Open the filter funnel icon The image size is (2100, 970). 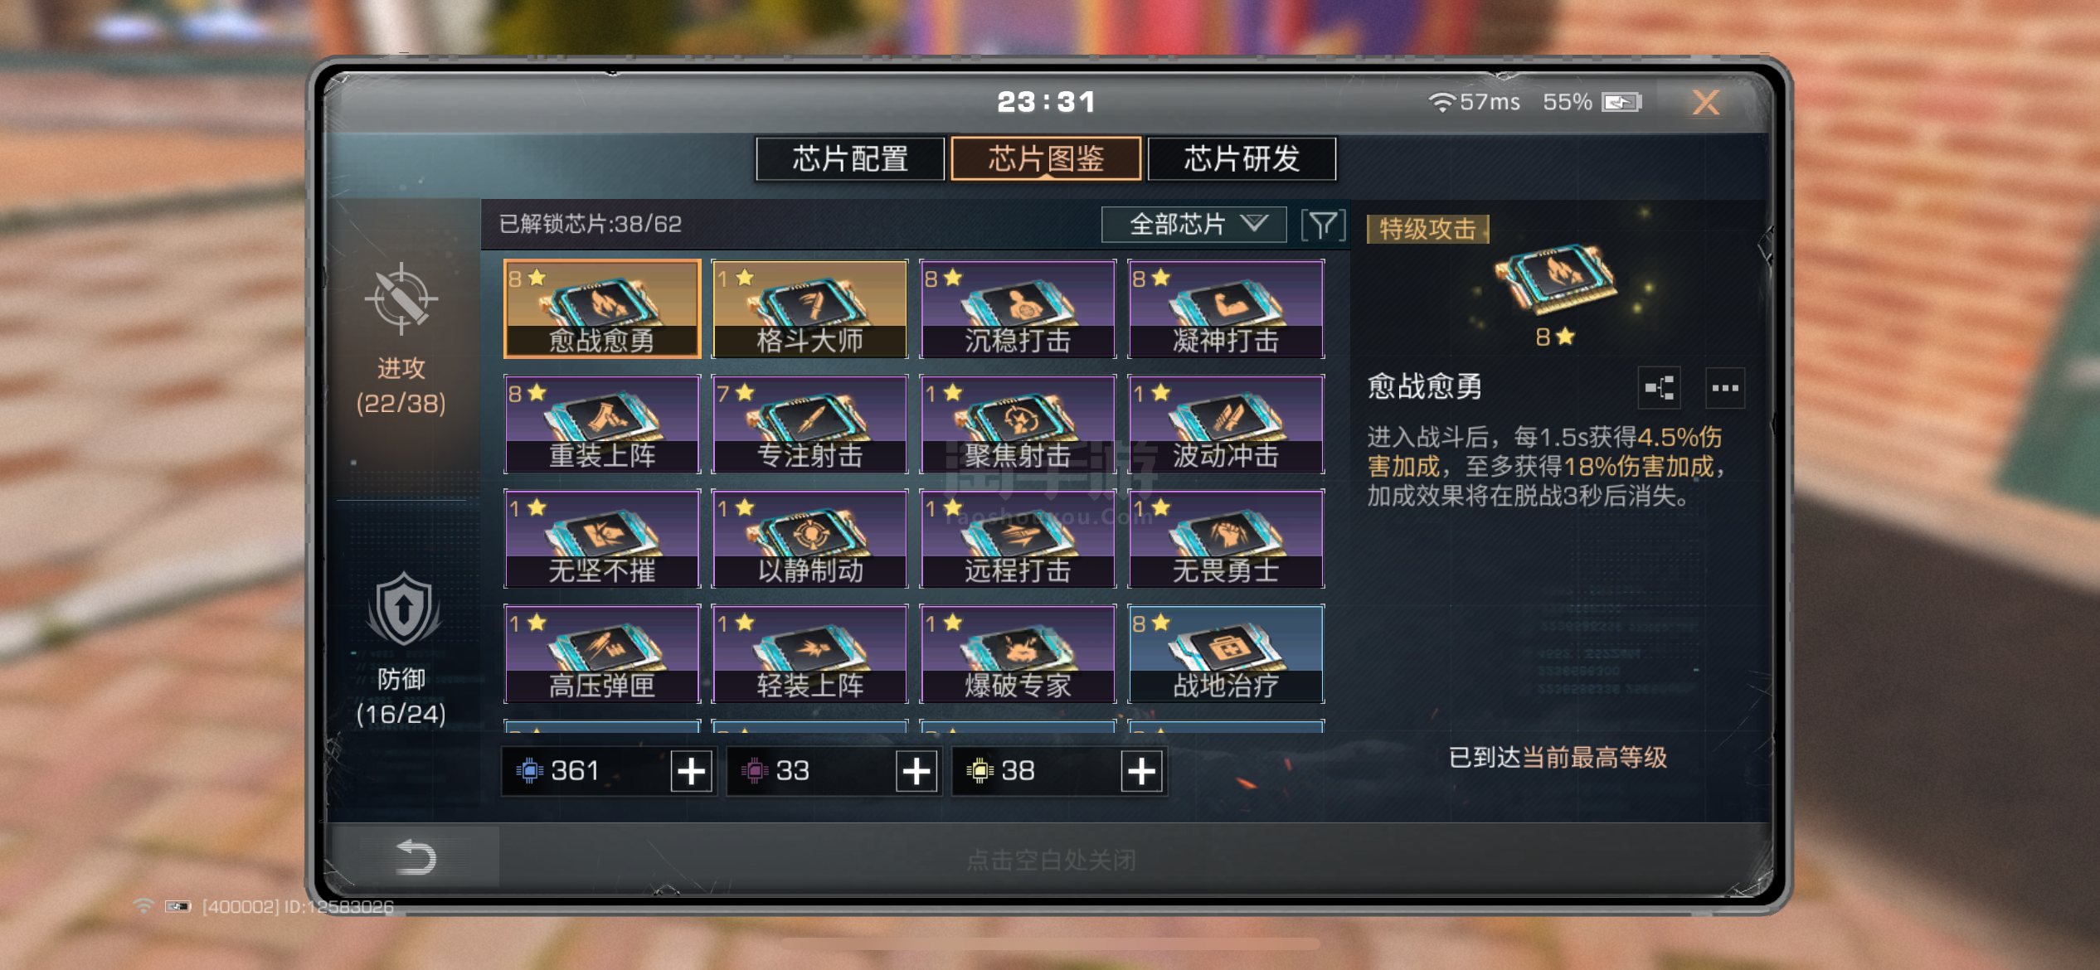[x=1322, y=225]
